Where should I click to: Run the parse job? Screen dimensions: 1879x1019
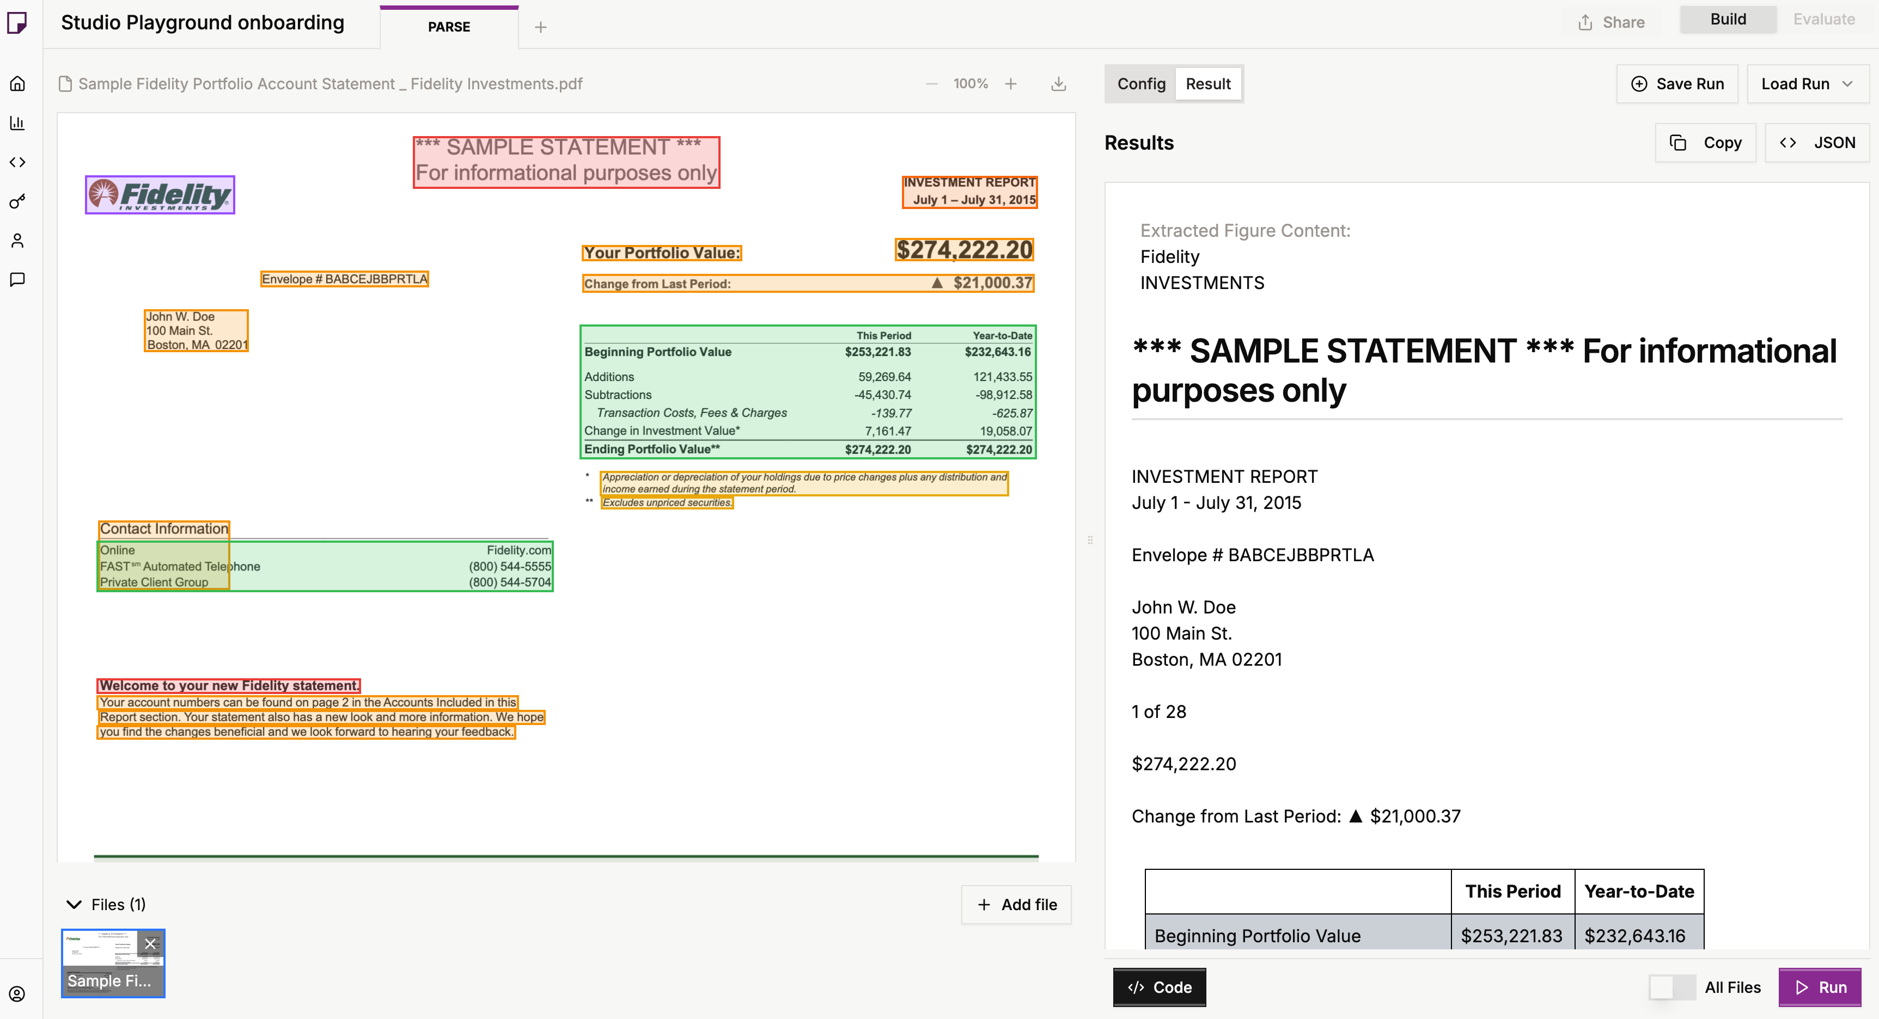1820,987
